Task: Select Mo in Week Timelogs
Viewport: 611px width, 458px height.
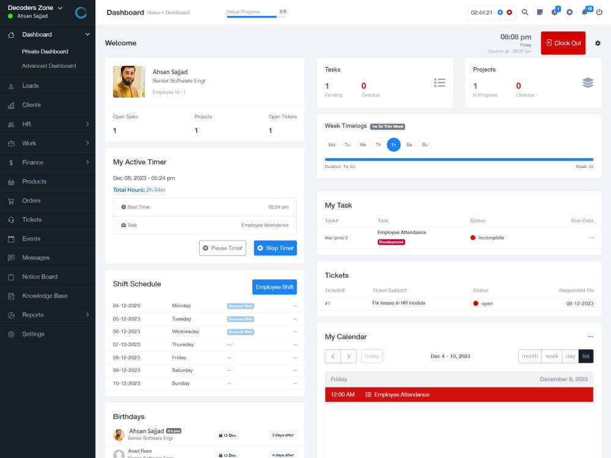Action: (x=332, y=145)
